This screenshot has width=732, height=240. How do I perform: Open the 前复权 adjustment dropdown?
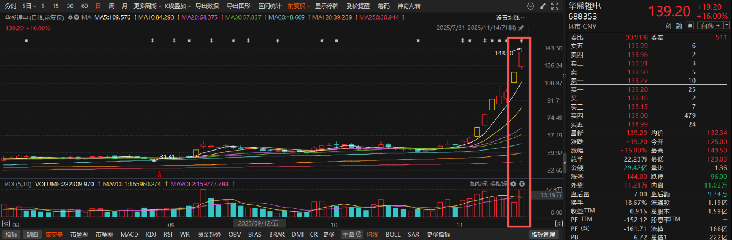tap(299, 6)
